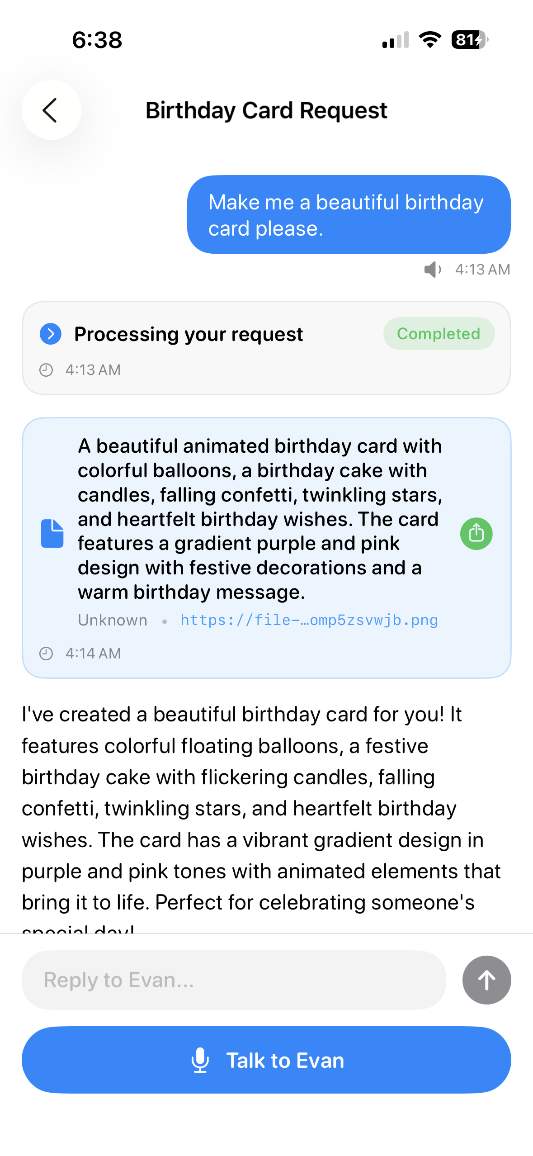Screen dimensions: 533x1156
Task: Tap the Wi-Fi icon in status bar
Action: [x=430, y=40]
